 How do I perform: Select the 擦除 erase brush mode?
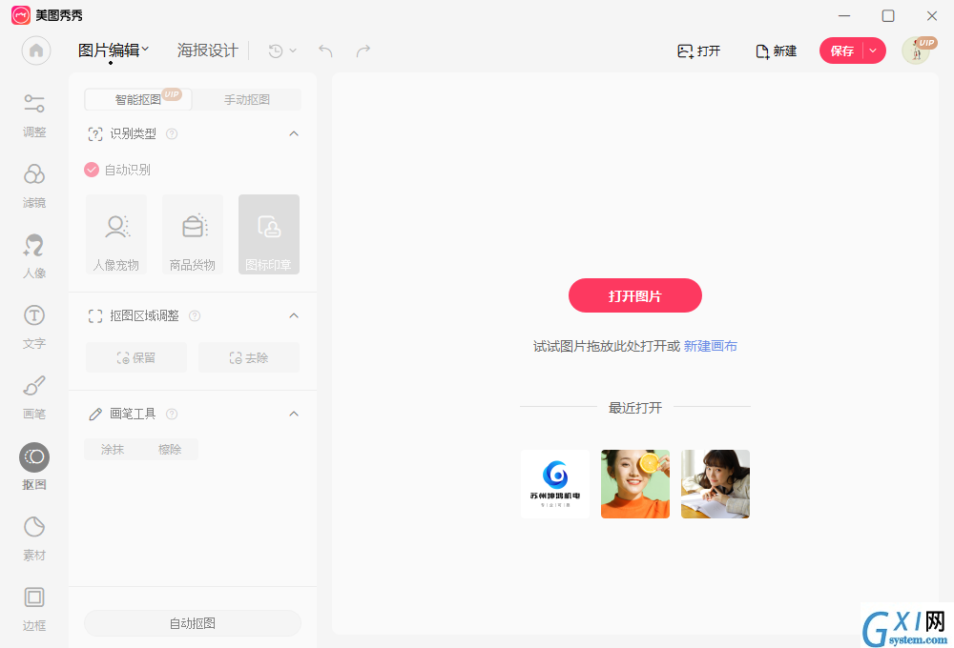170,449
